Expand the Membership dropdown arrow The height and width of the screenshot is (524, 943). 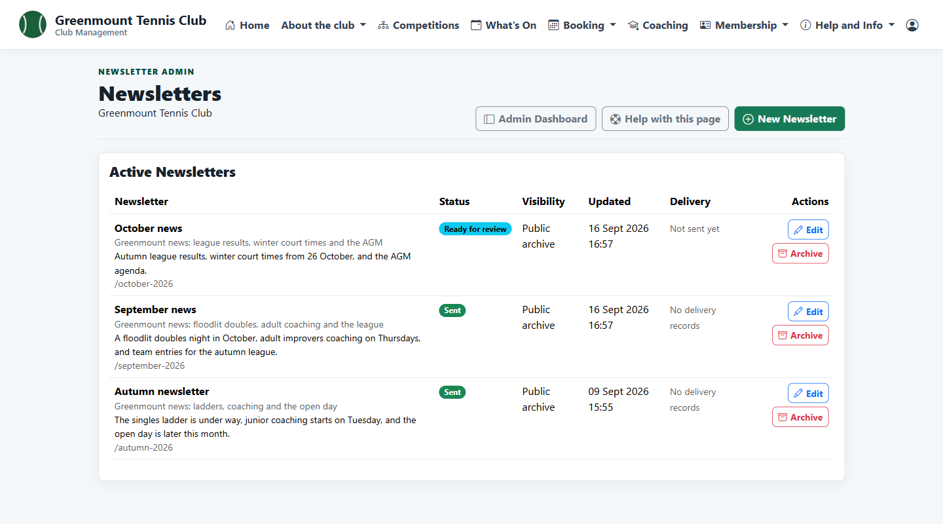point(785,26)
